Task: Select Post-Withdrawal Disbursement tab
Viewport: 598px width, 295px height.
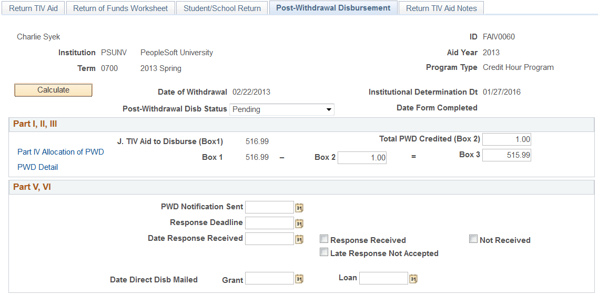Action: [333, 7]
